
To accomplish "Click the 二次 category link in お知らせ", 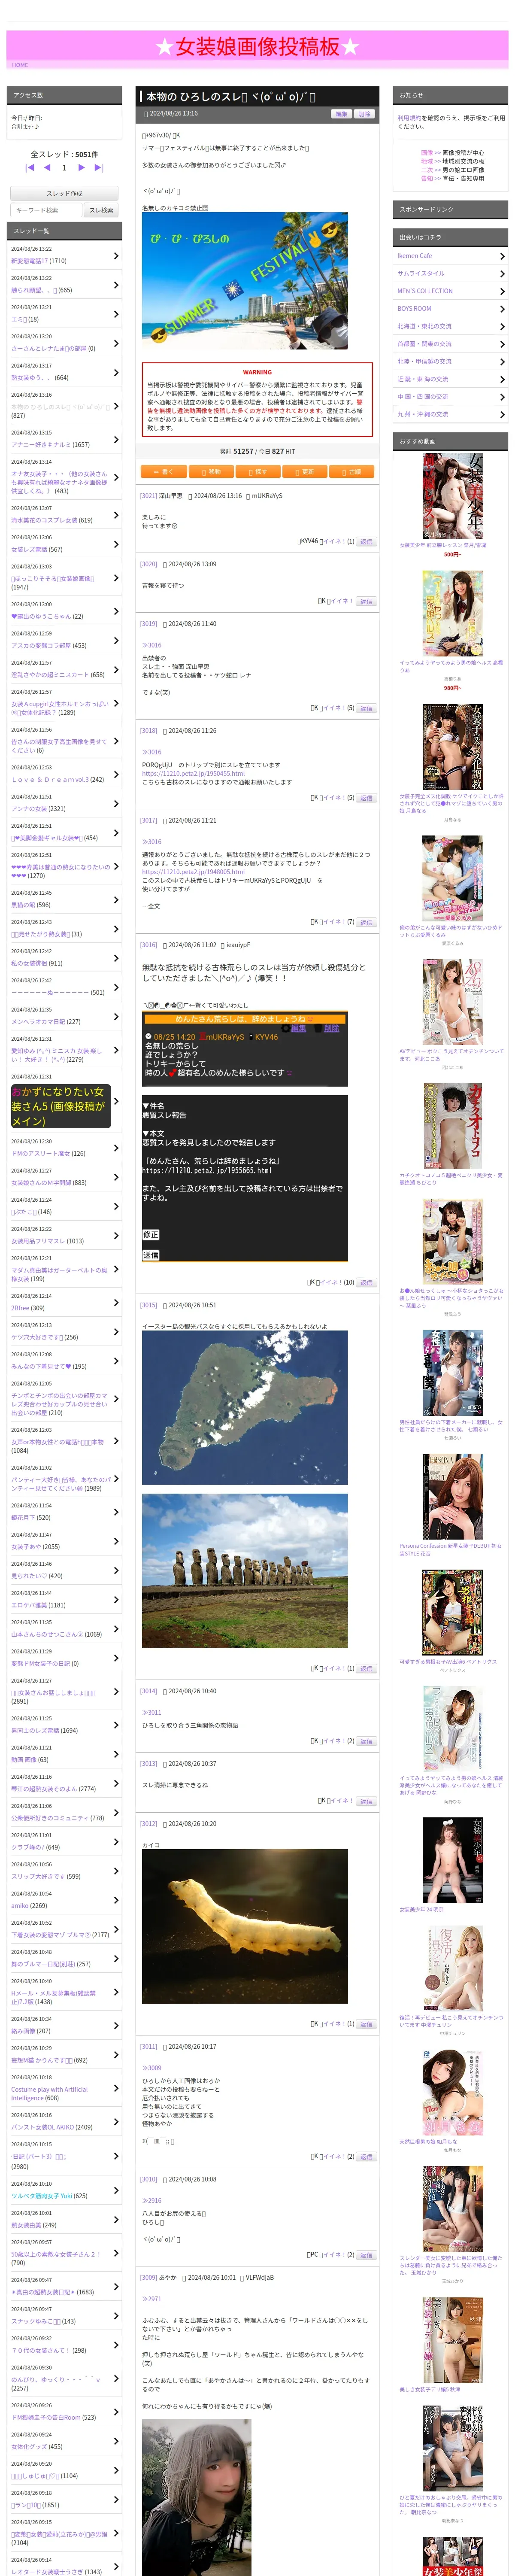I will point(427,170).
